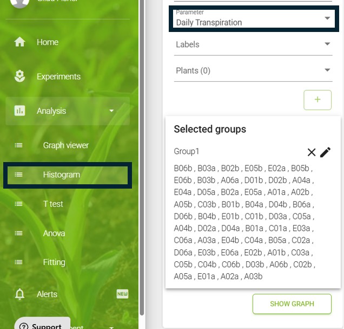This screenshot has width=344, height=329.
Task: Collapse the Analysis menu arrow
Action: (111, 111)
